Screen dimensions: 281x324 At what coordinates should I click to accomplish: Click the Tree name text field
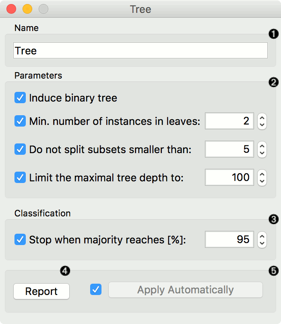pyautogui.click(x=140, y=51)
